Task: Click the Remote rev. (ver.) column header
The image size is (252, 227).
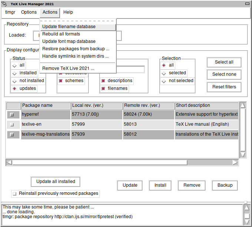Action: [x=149, y=106]
